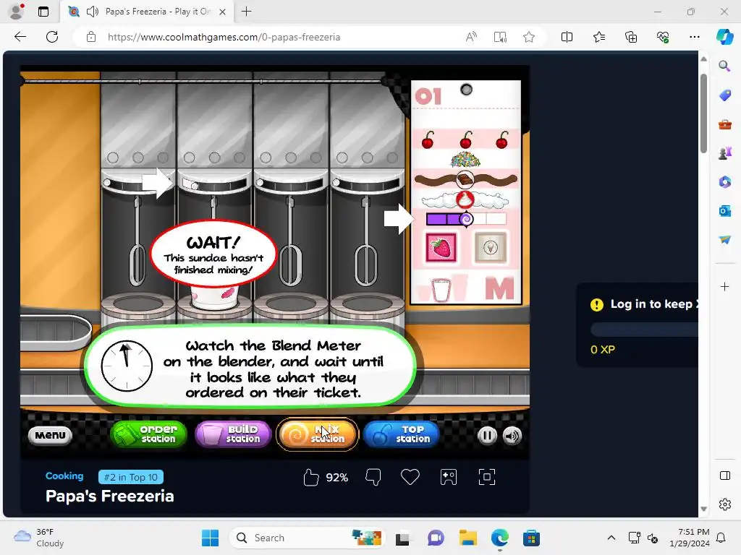Open Tools briefcase in sidebar
This screenshot has height=555, width=741.
pyautogui.click(x=724, y=124)
